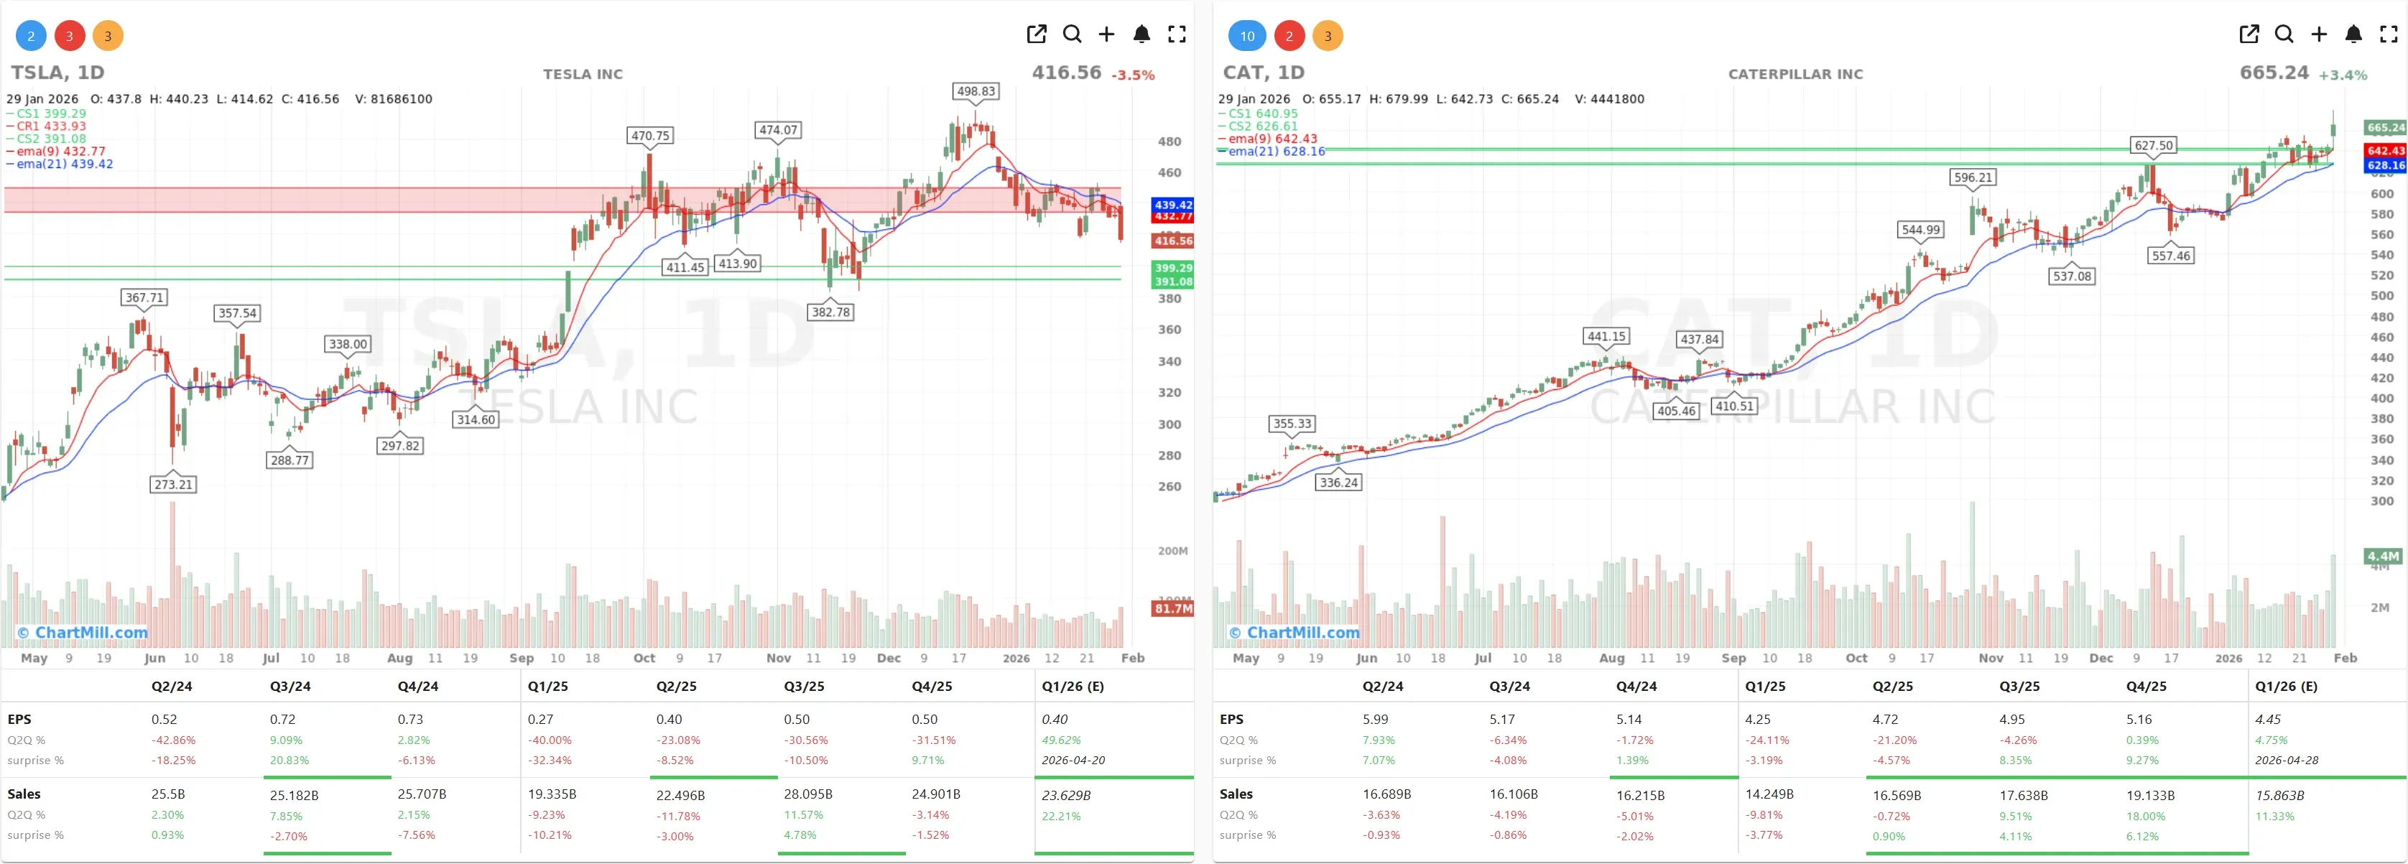2408x864 pixels.
Task: Click blue badge 2 on TSLA chart
Action: pos(31,37)
